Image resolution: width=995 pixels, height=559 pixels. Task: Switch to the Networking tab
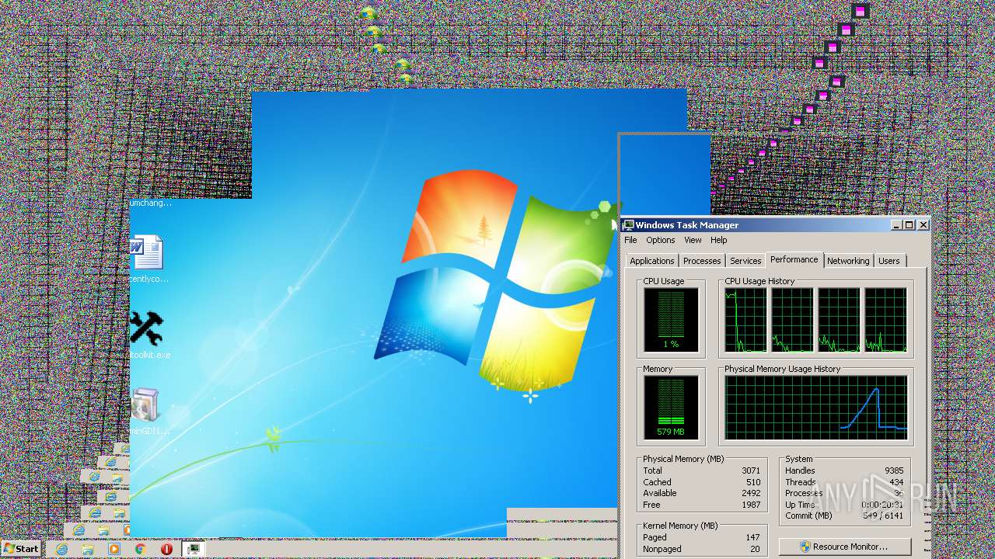[x=848, y=261]
